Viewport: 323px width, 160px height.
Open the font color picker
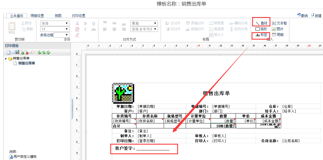(x=77, y=23)
